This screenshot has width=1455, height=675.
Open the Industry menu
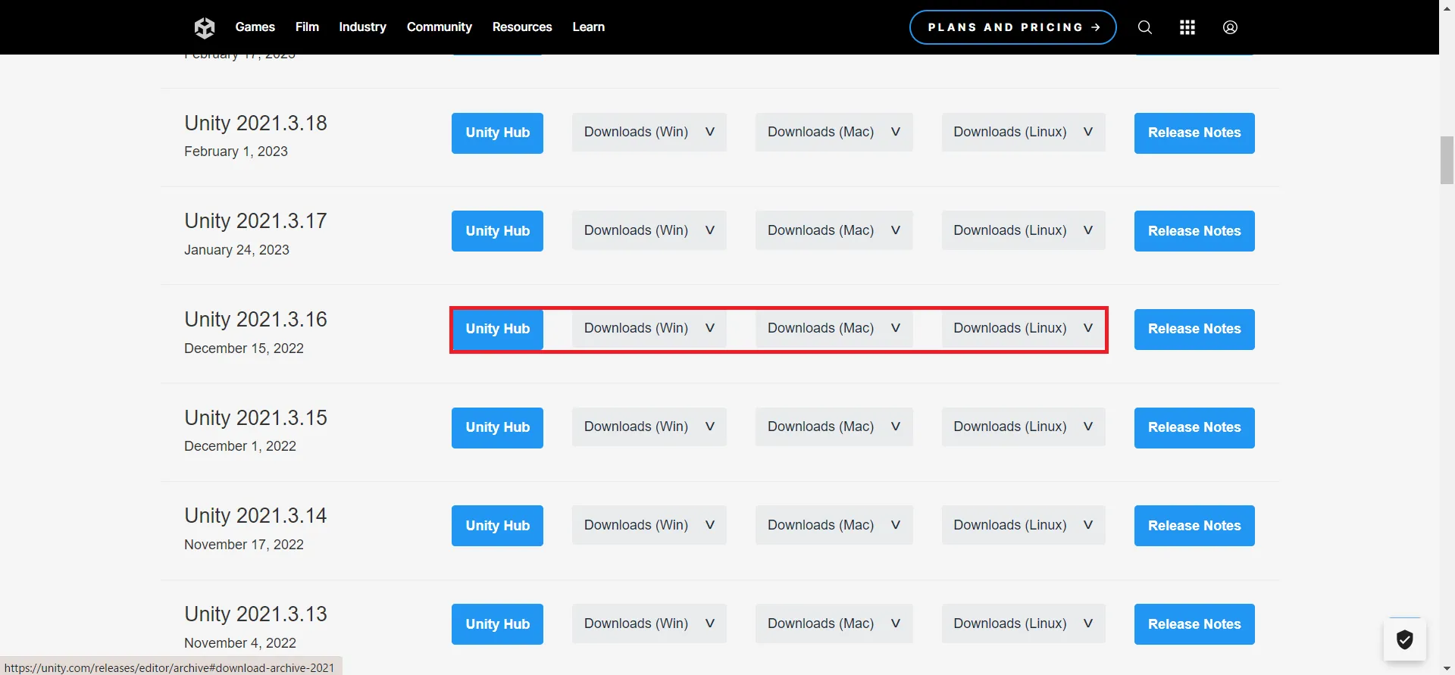(362, 27)
